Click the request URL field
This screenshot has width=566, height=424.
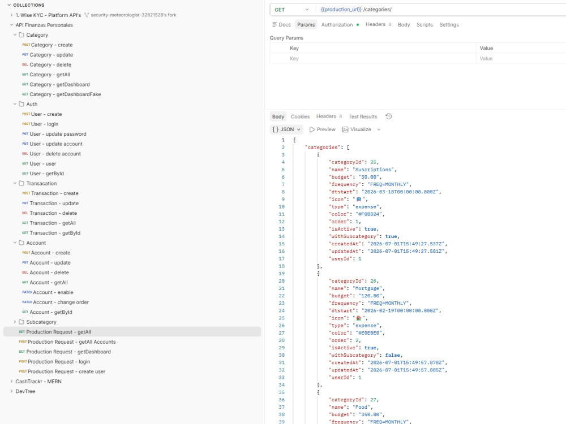click(x=442, y=10)
